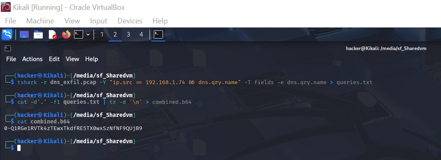Click the base64 output string line

[x=73, y=128]
